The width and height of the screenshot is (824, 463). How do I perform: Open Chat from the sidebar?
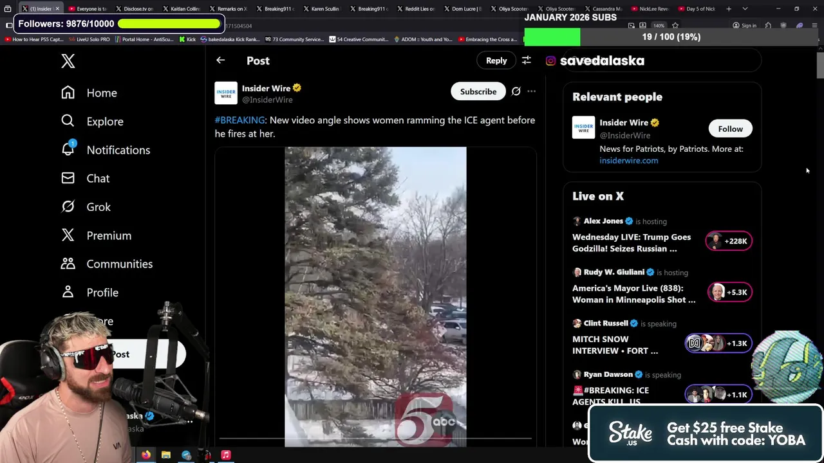coord(86,178)
